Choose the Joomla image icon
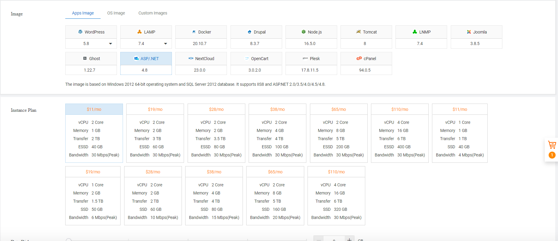Viewport: 558px width, 241px height. (x=469, y=32)
